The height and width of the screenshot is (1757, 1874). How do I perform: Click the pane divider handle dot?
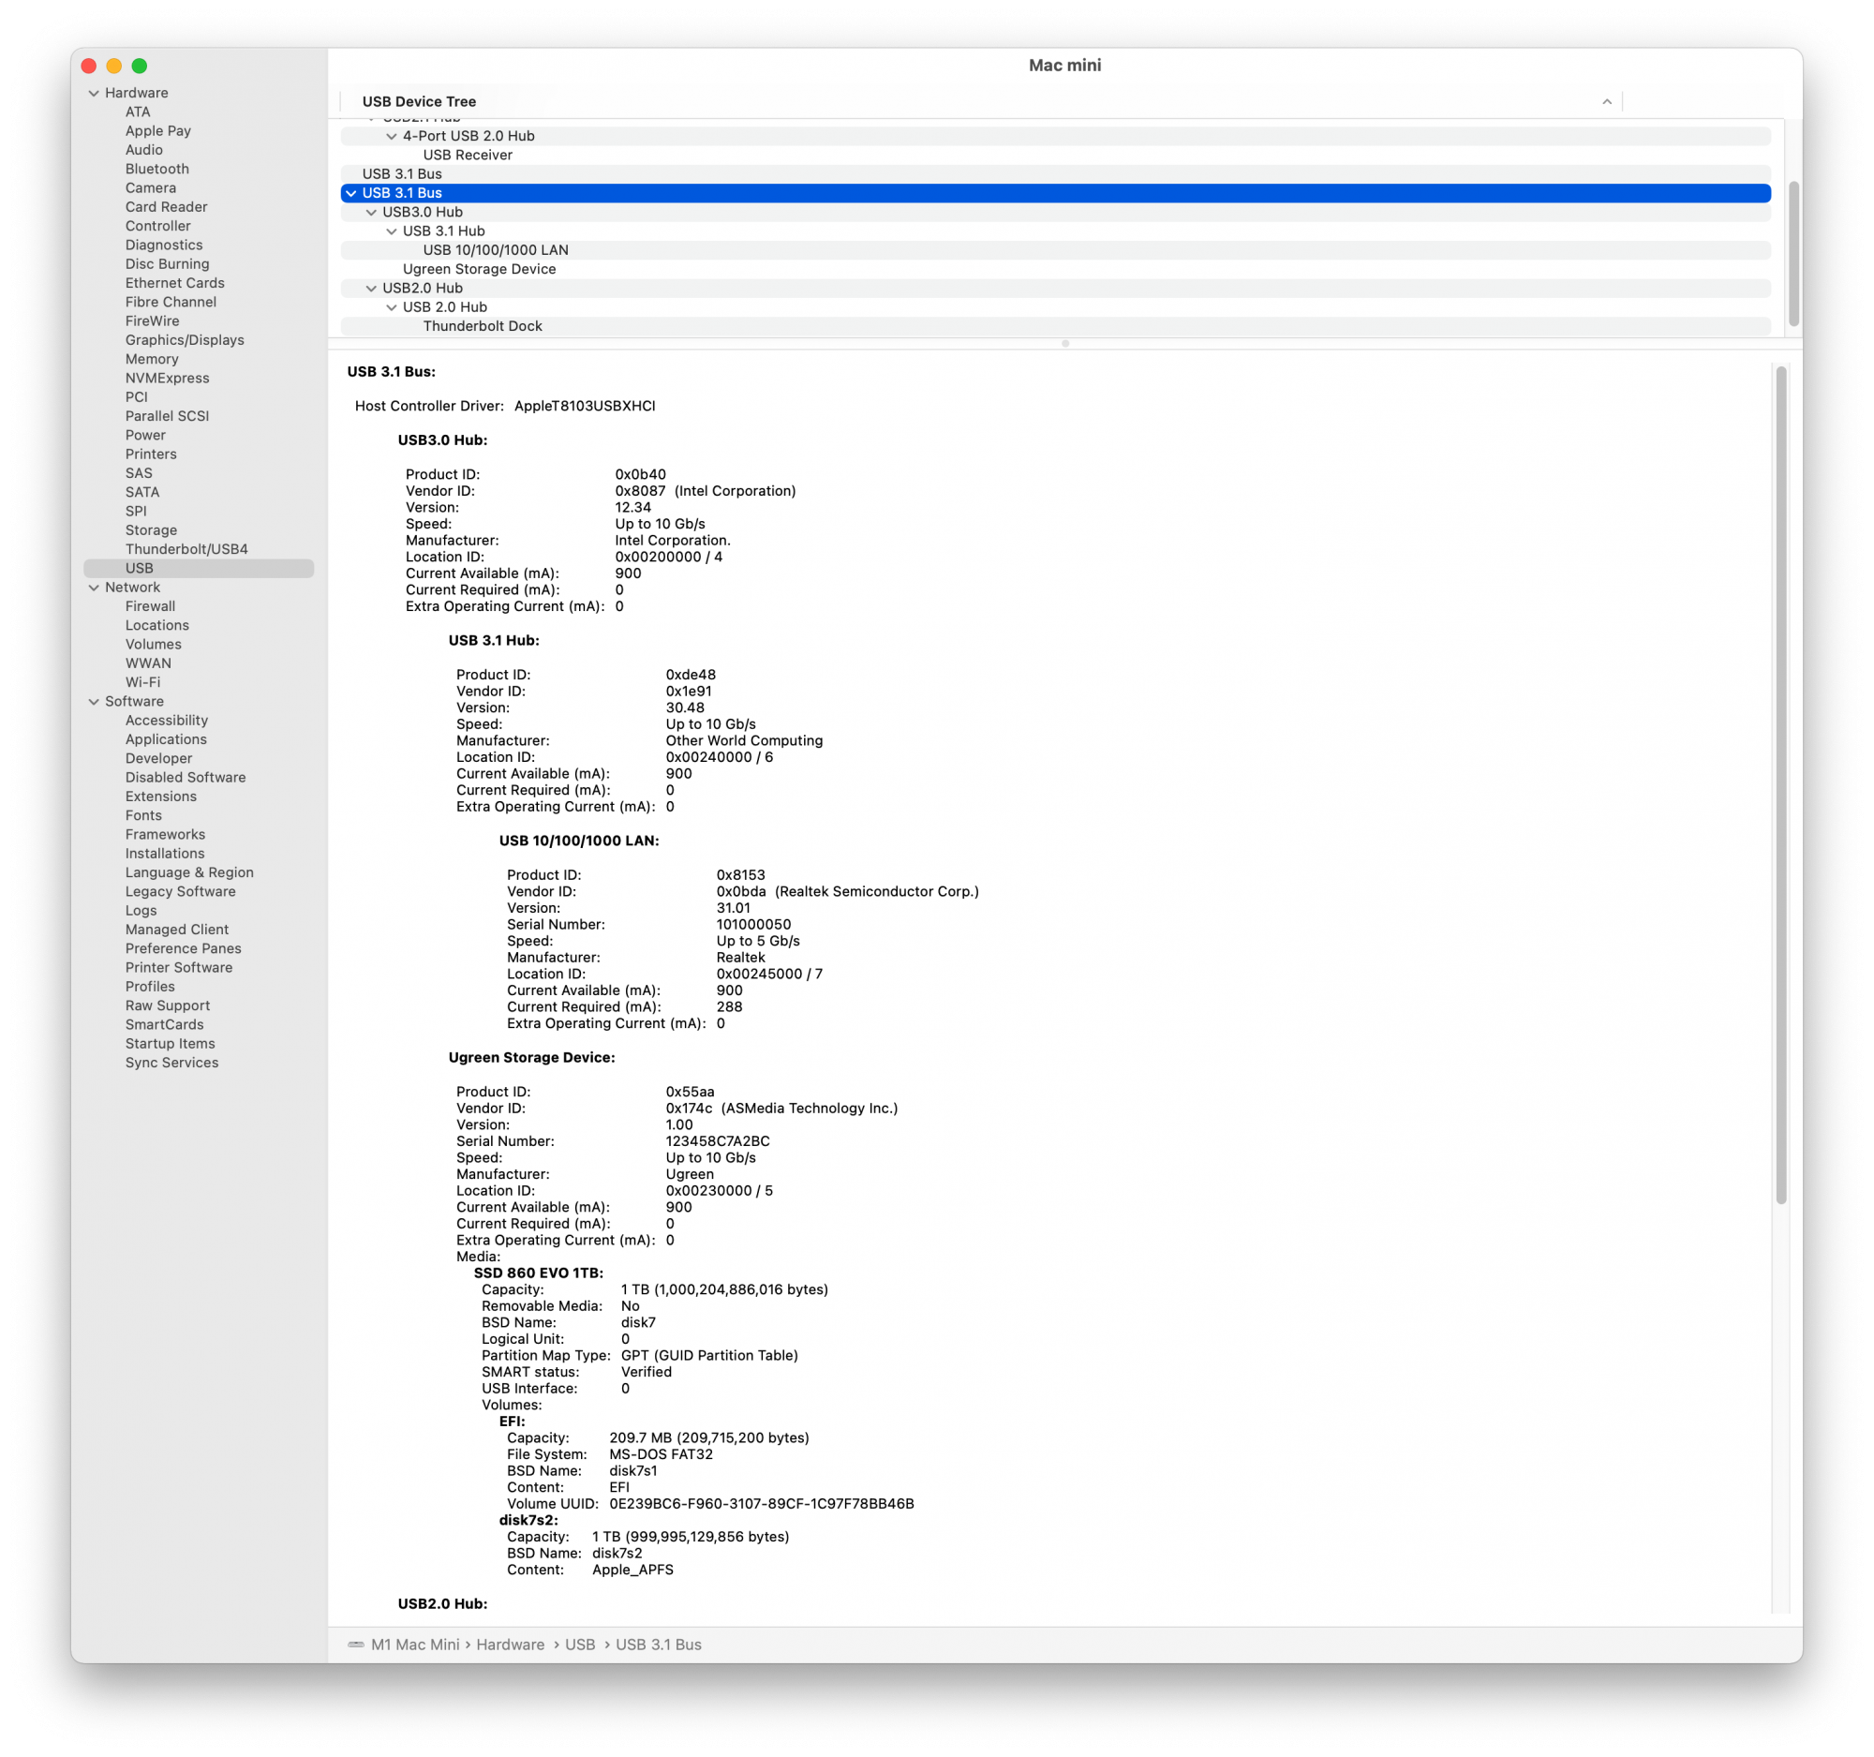point(1065,344)
